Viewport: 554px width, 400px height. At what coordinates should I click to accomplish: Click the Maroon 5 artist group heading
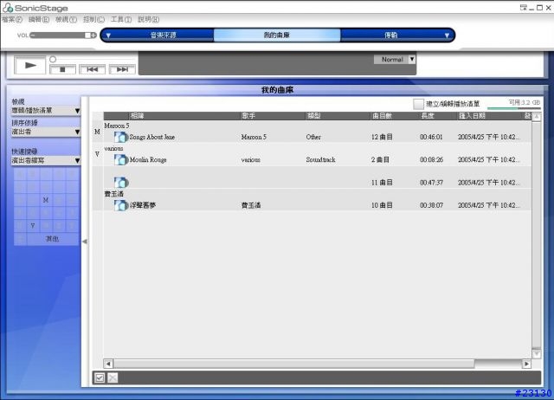(117, 126)
